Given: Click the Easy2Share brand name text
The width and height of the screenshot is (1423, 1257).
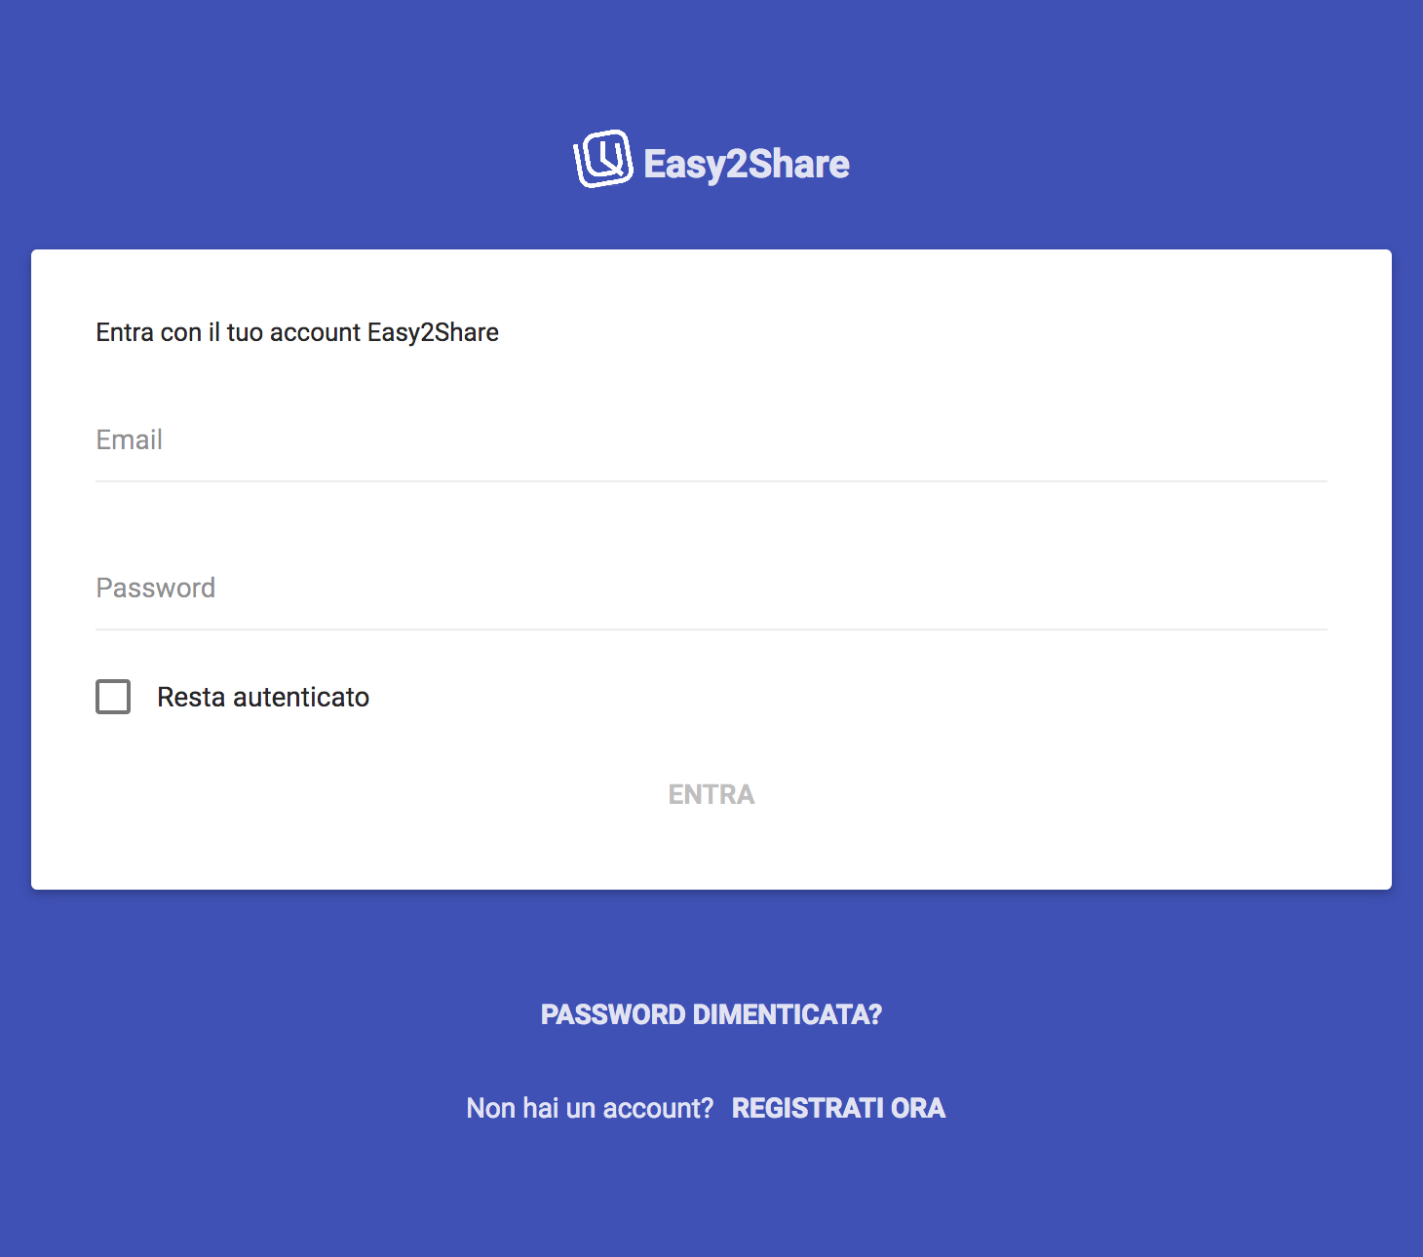Looking at the screenshot, I should [x=747, y=164].
